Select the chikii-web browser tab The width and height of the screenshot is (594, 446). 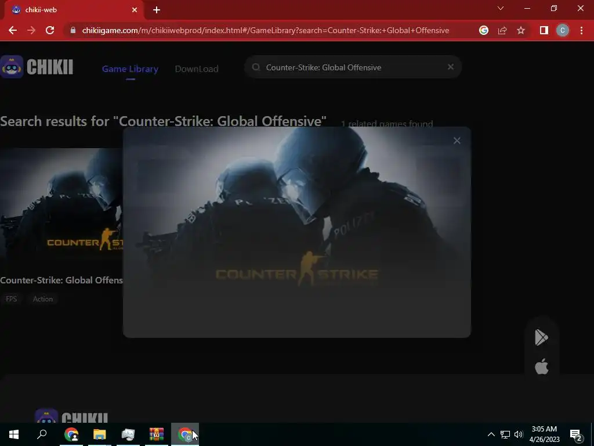click(x=74, y=10)
